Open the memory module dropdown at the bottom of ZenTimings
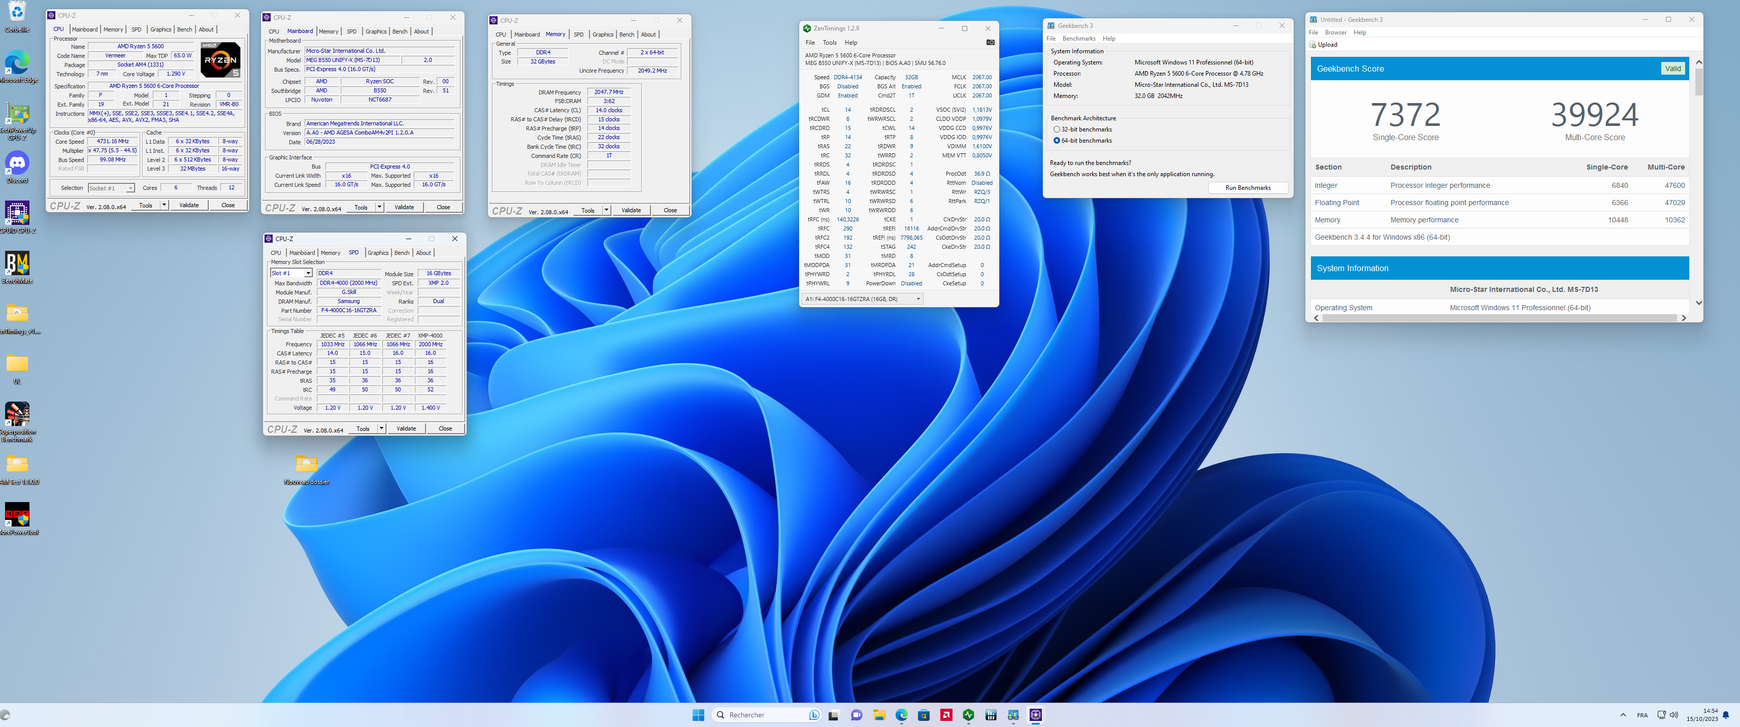This screenshot has height=727, width=1740. click(862, 299)
